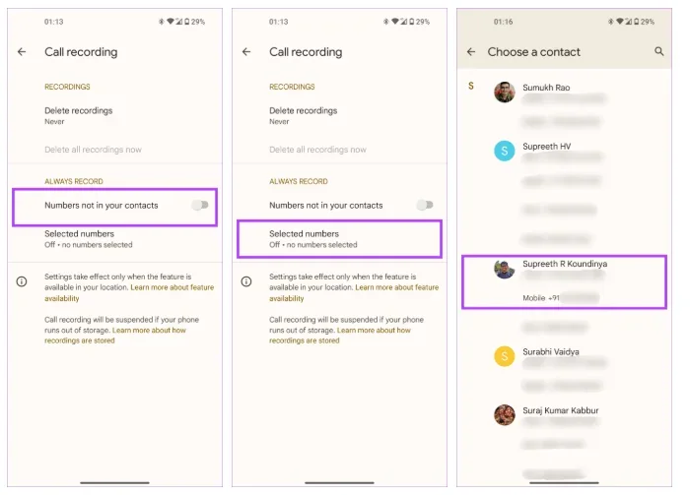Image resolution: width=690 pixels, height=495 pixels.
Task: Tap Sumukh Rao's profile photo
Action: [x=504, y=92]
